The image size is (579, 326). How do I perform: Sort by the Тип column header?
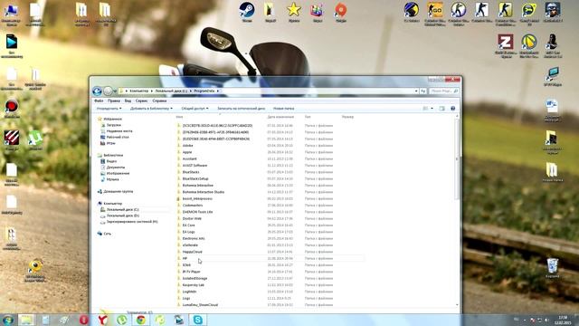coord(308,117)
